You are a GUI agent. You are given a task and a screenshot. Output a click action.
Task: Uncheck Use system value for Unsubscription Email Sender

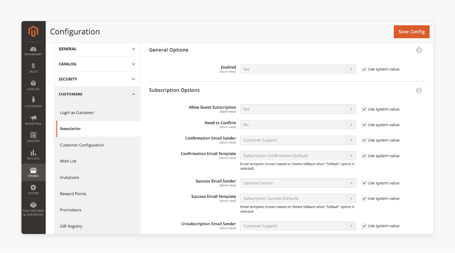pyautogui.click(x=364, y=226)
